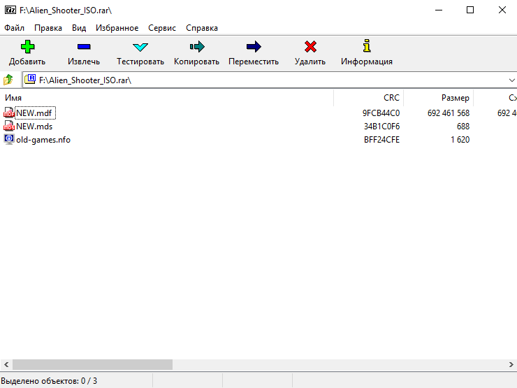Screen dimensions: 517x388
Task: Sort by Имя column header
Action: point(167,98)
